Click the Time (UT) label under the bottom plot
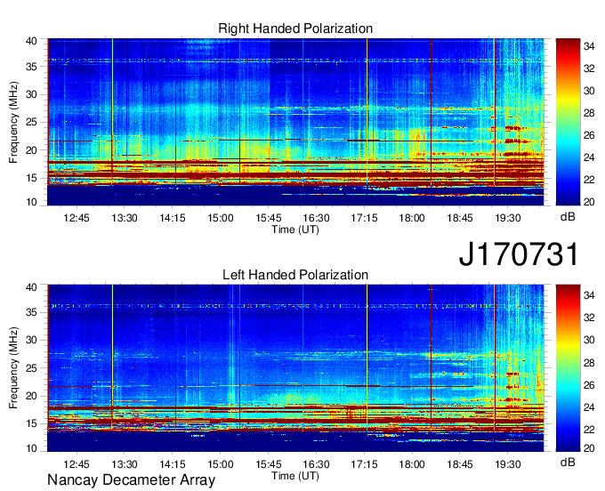This screenshot has width=605, height=491. point(295,476)
